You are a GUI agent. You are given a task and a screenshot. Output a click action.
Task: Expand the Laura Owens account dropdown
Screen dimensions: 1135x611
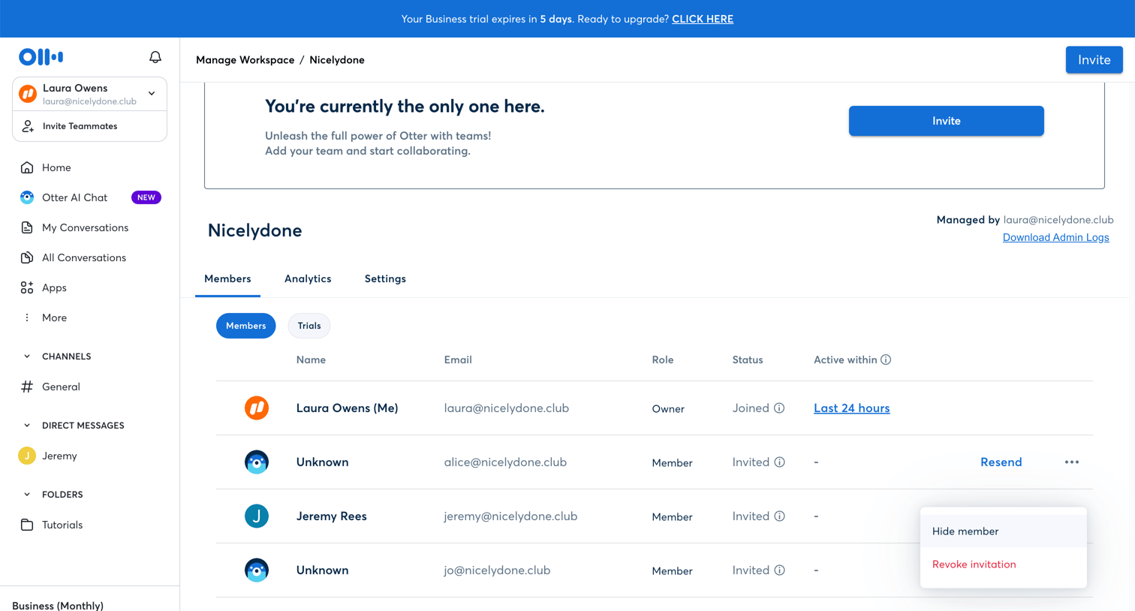(152, 94)
